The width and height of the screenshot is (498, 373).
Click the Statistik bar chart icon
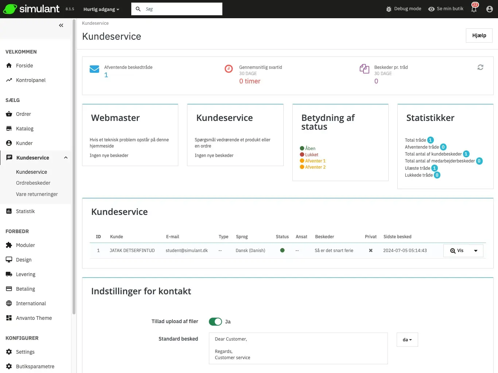9,211
